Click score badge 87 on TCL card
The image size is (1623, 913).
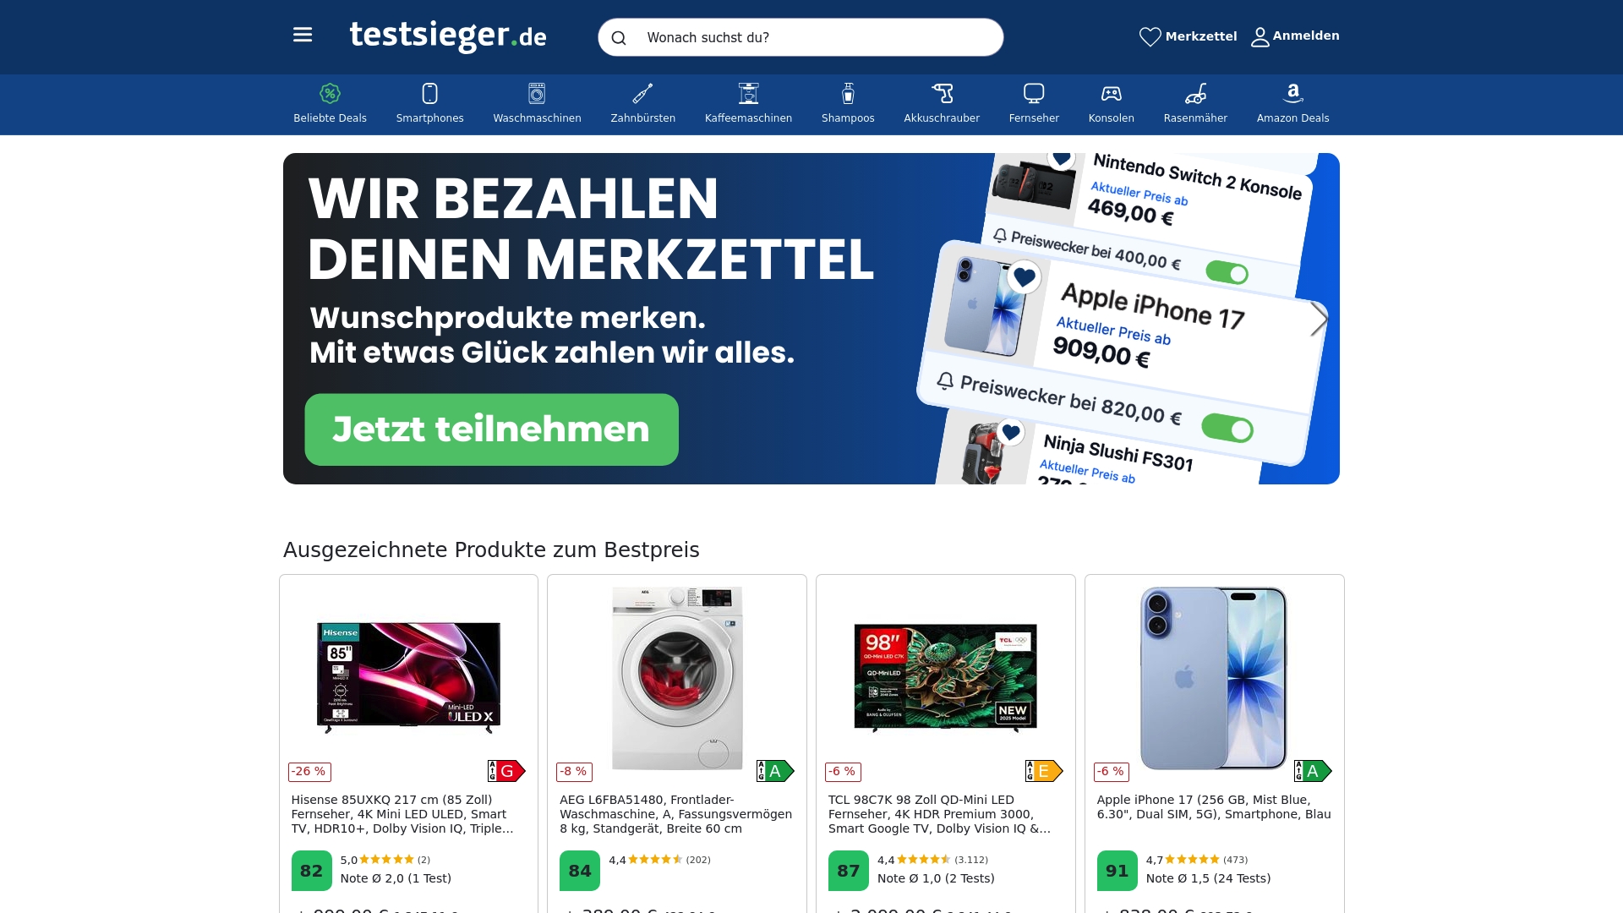(x=849, y=871)
